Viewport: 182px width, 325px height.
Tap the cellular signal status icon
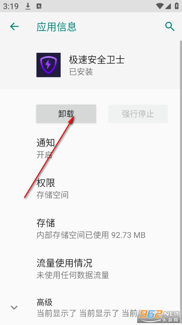pyautogui.click(x=168, y=6)
